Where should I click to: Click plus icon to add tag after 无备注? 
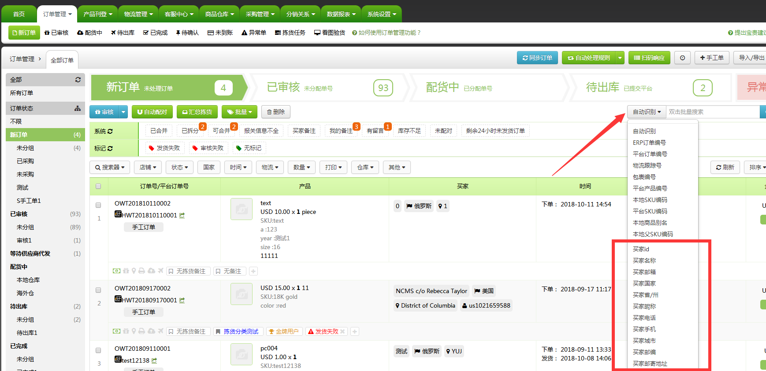(253, 271)
